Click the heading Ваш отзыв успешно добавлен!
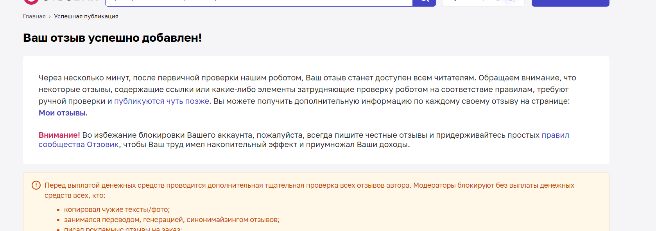The image size is (656, 231). pos(113,38)
